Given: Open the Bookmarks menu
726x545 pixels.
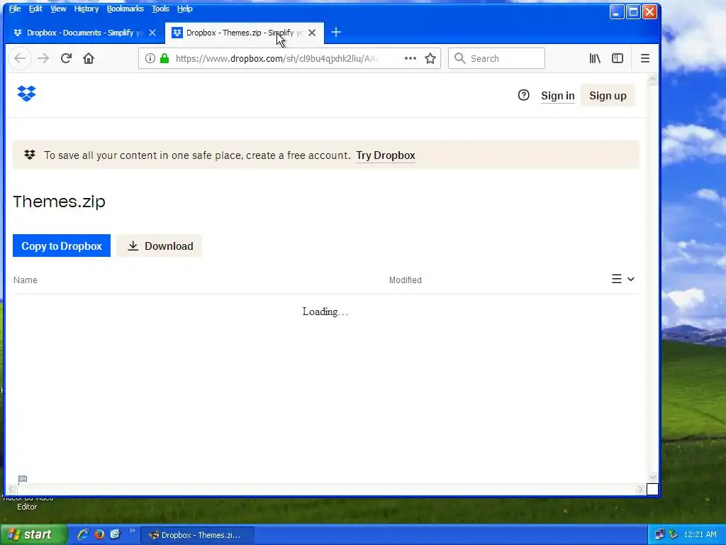Looking at the screenshot, I should [x=125, y=9].
